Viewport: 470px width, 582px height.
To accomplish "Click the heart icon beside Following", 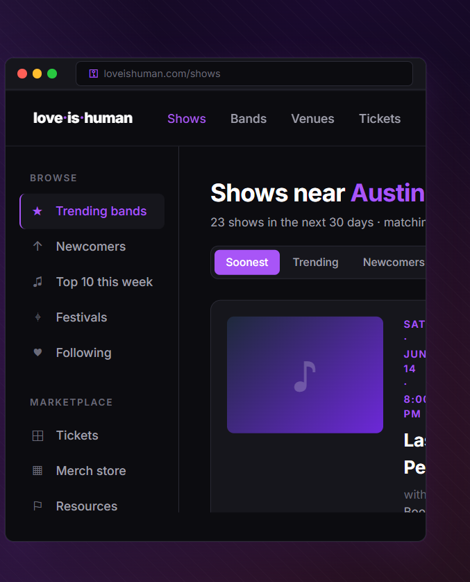I will pos(37,353).
